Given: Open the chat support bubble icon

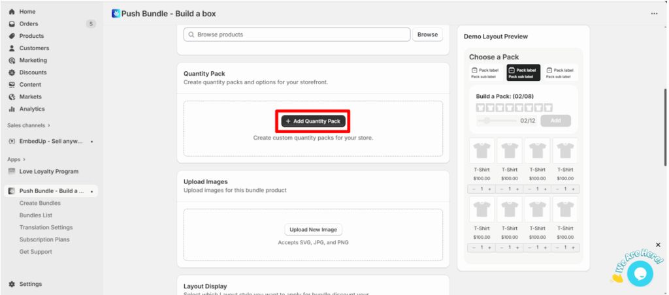Looking at the screenshot, I should click(x=640, y=273).
